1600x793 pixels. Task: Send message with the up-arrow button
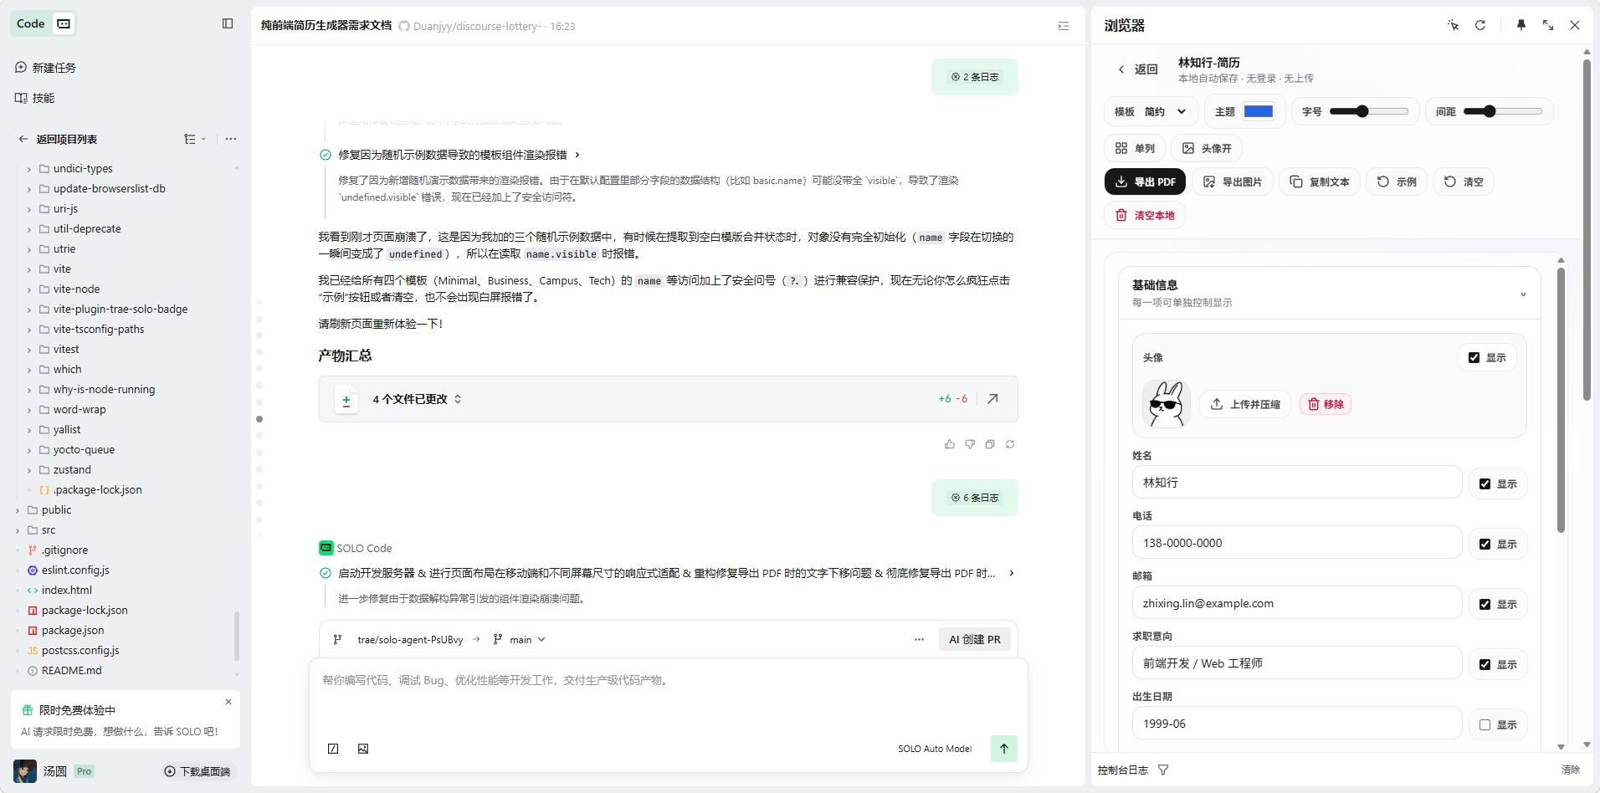(1003, 749)
